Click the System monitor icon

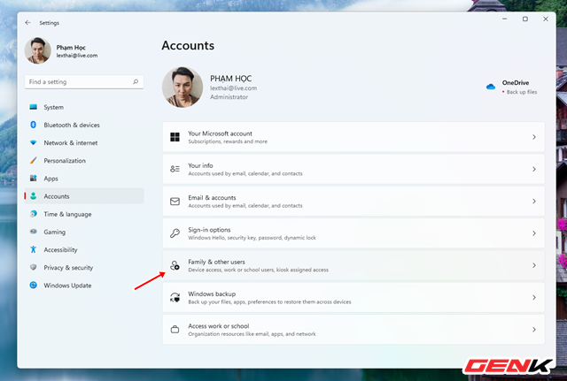click(x=34, y=107)
